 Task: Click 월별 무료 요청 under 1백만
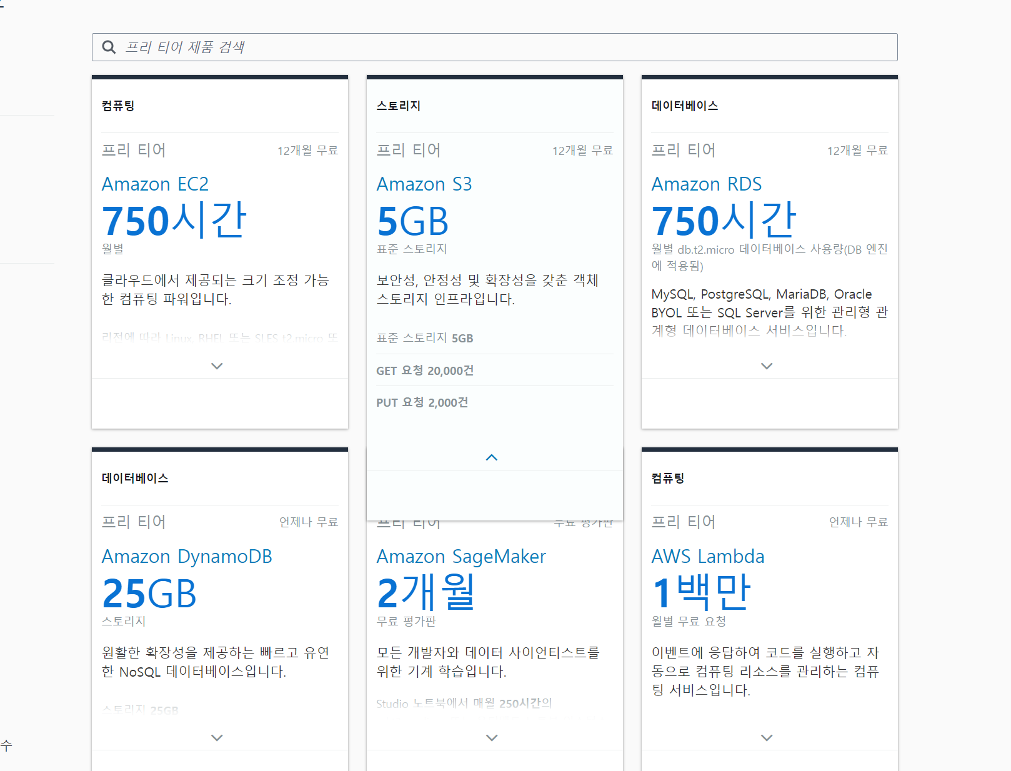(689, 622)
